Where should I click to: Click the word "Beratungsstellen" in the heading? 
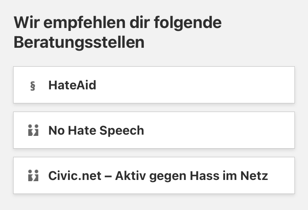[79, 42]
